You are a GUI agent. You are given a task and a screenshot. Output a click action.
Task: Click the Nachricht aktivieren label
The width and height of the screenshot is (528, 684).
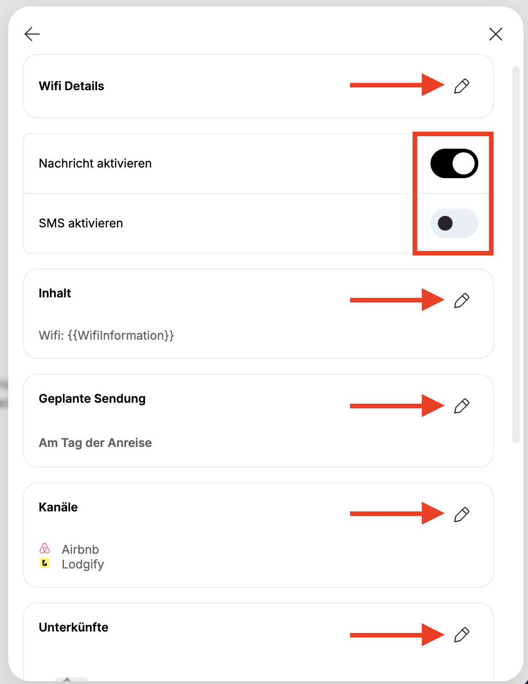click(x=95, y=163)
